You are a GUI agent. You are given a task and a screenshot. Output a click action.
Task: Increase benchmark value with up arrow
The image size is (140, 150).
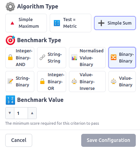tap(32, 113)
